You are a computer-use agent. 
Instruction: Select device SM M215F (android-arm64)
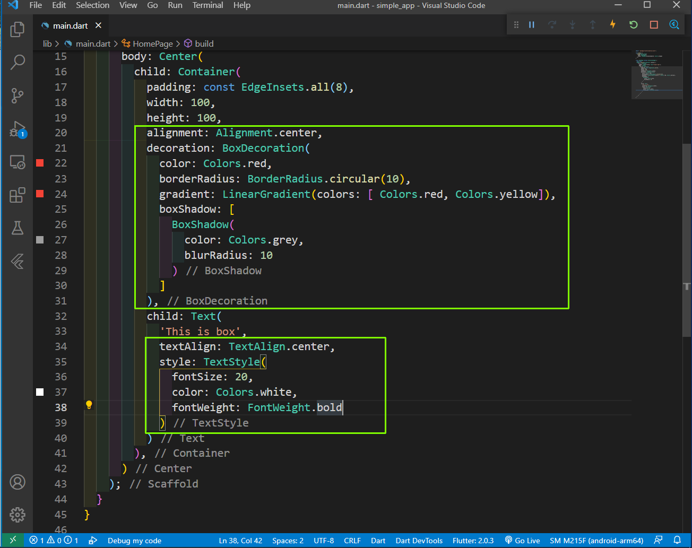tap(596, 540)
